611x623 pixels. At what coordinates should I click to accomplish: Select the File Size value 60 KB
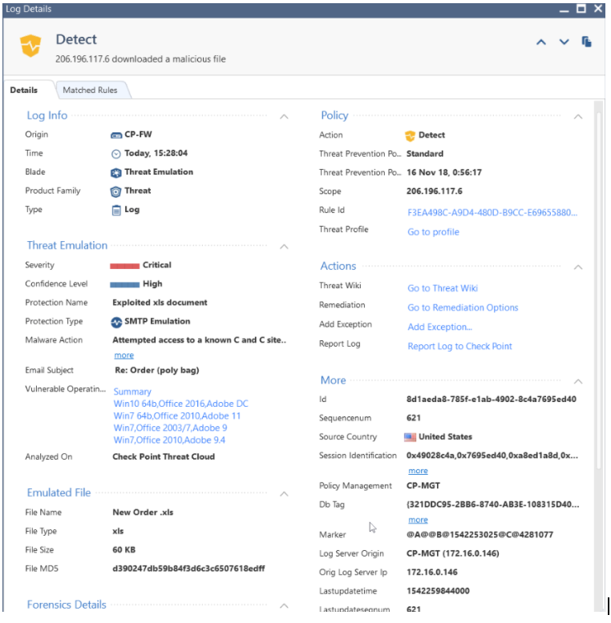(124, 550)
